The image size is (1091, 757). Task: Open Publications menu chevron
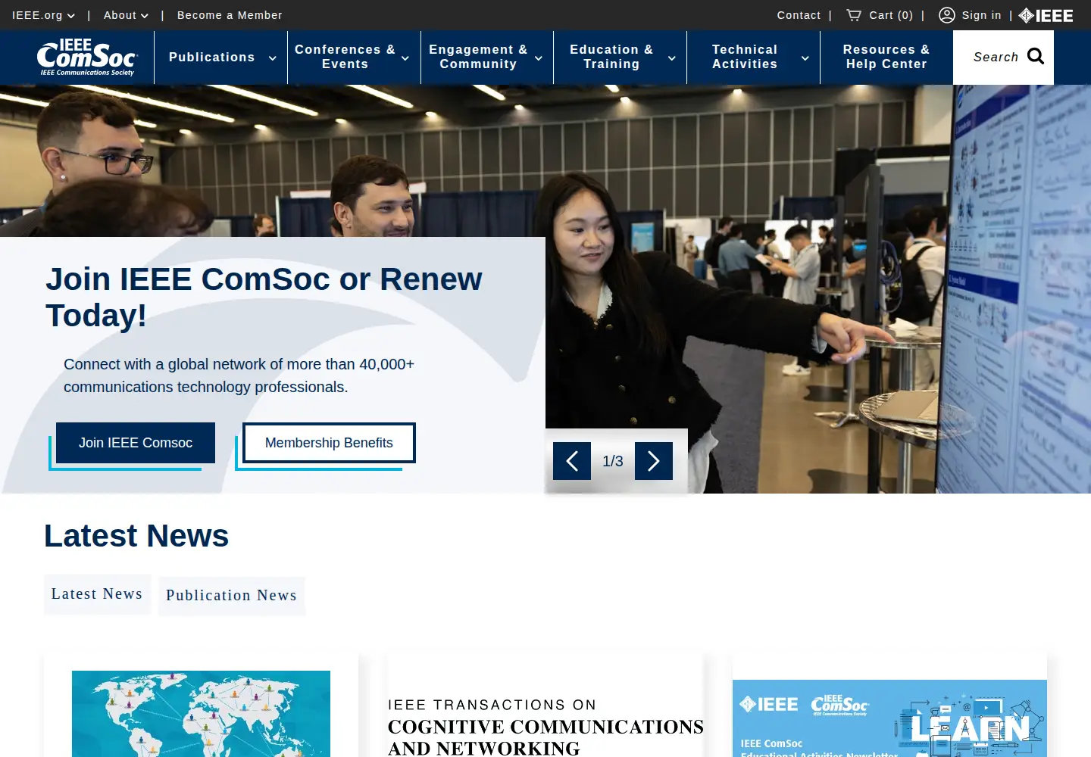click(x=273, y=58)
